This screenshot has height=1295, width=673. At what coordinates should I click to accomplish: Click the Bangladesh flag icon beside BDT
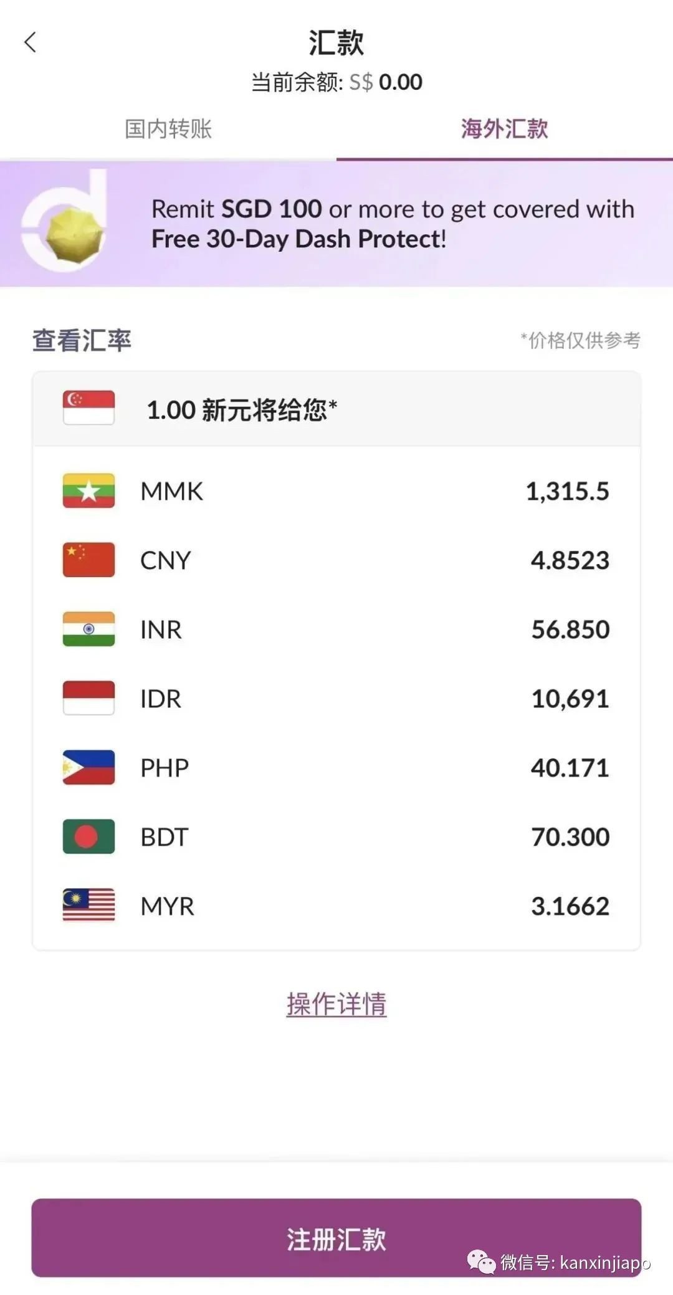coord(88,837)
